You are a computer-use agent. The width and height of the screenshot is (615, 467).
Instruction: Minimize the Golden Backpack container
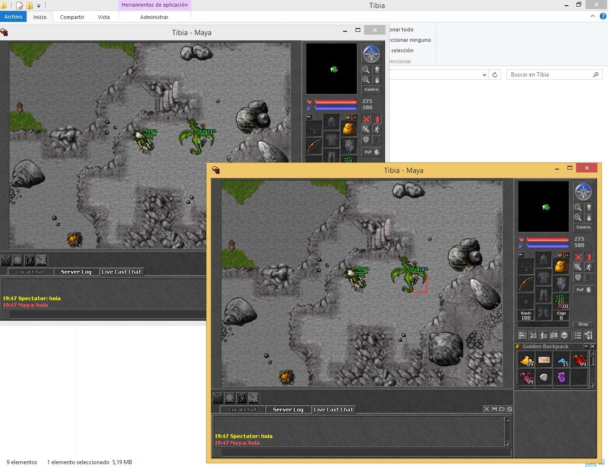pos(586,346)
